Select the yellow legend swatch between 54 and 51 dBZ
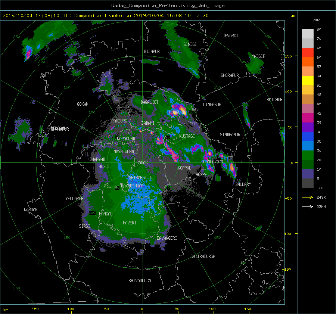 308,81
